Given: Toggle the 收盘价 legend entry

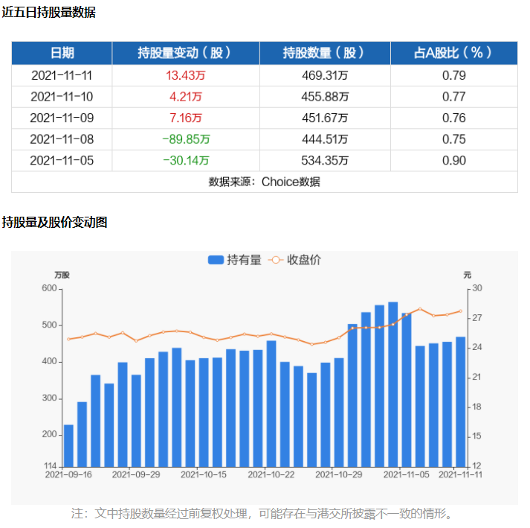Looking at the screenshot, I should [294, 260].
